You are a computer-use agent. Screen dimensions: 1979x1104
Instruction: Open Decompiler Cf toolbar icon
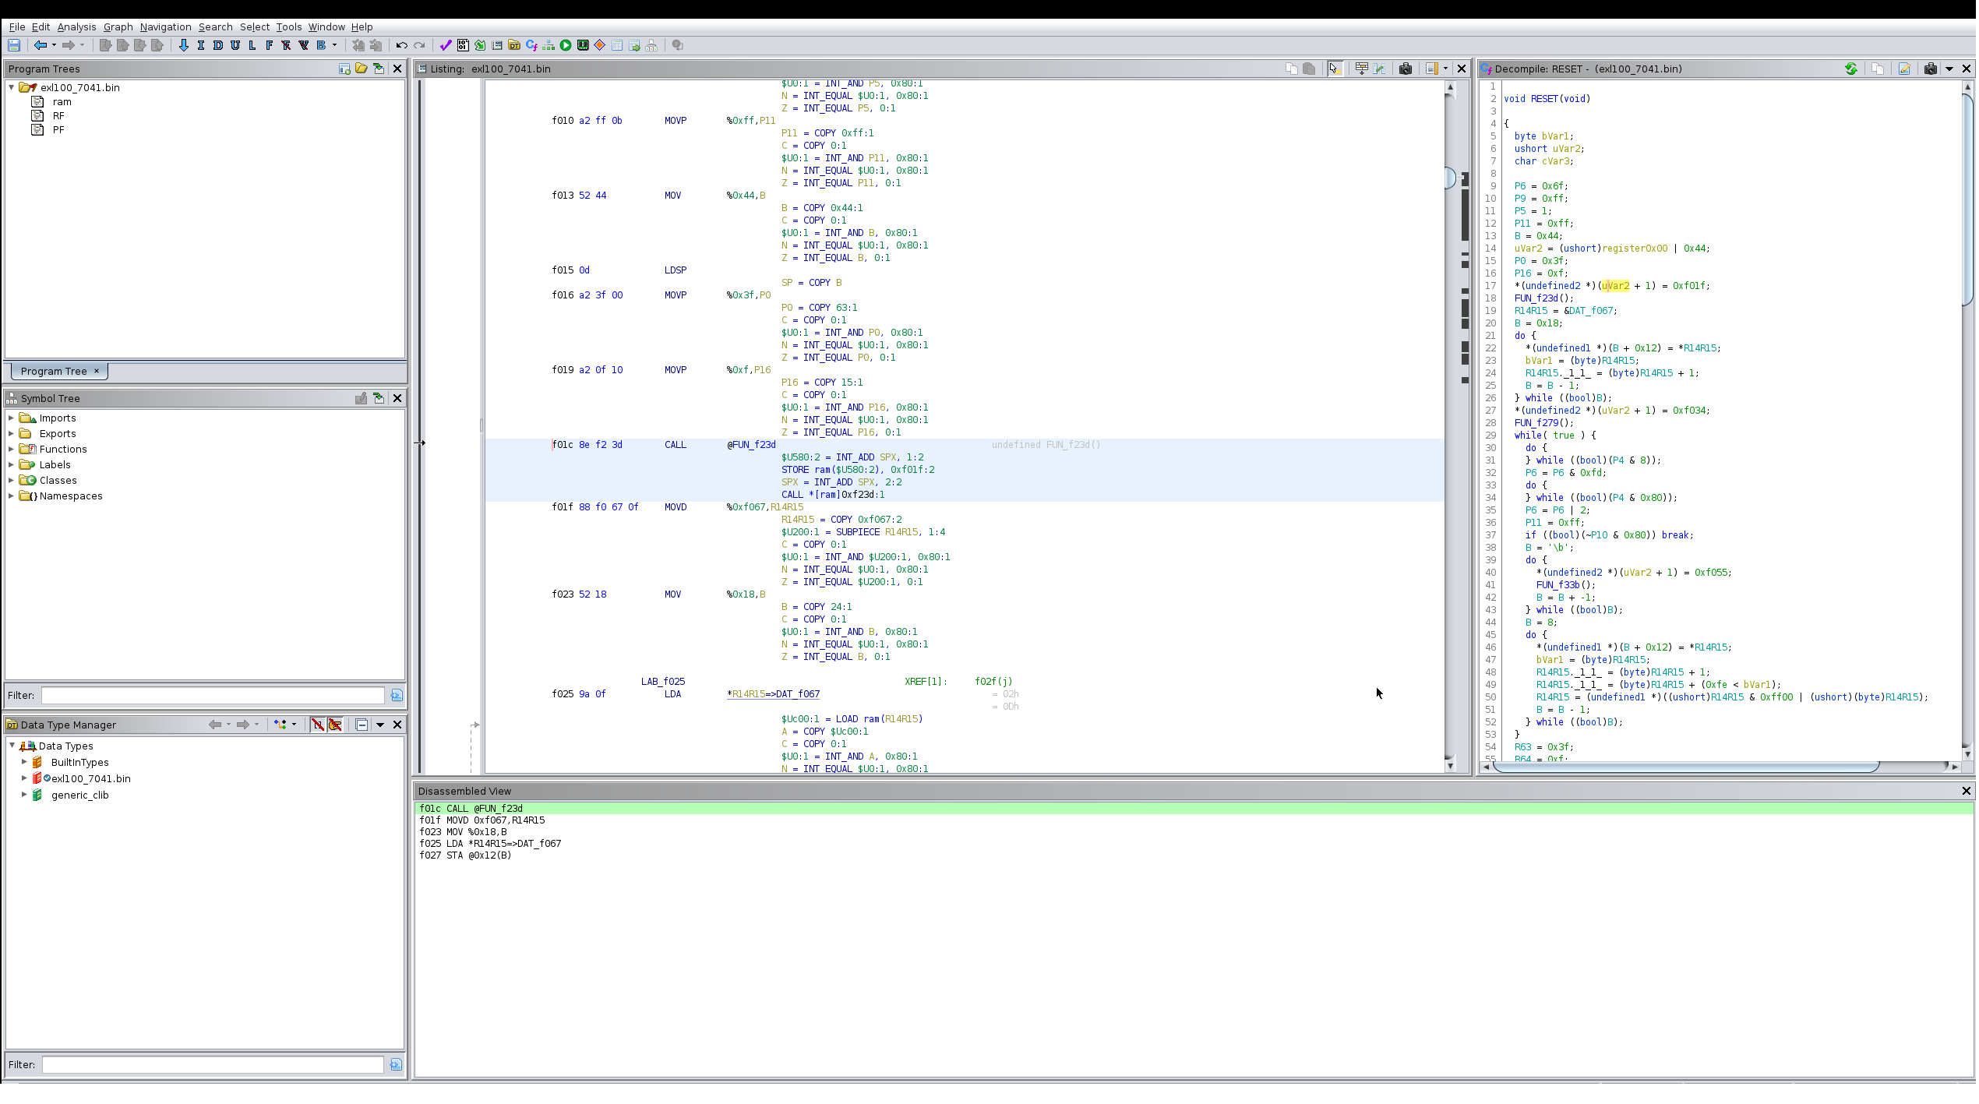[531, 45]
